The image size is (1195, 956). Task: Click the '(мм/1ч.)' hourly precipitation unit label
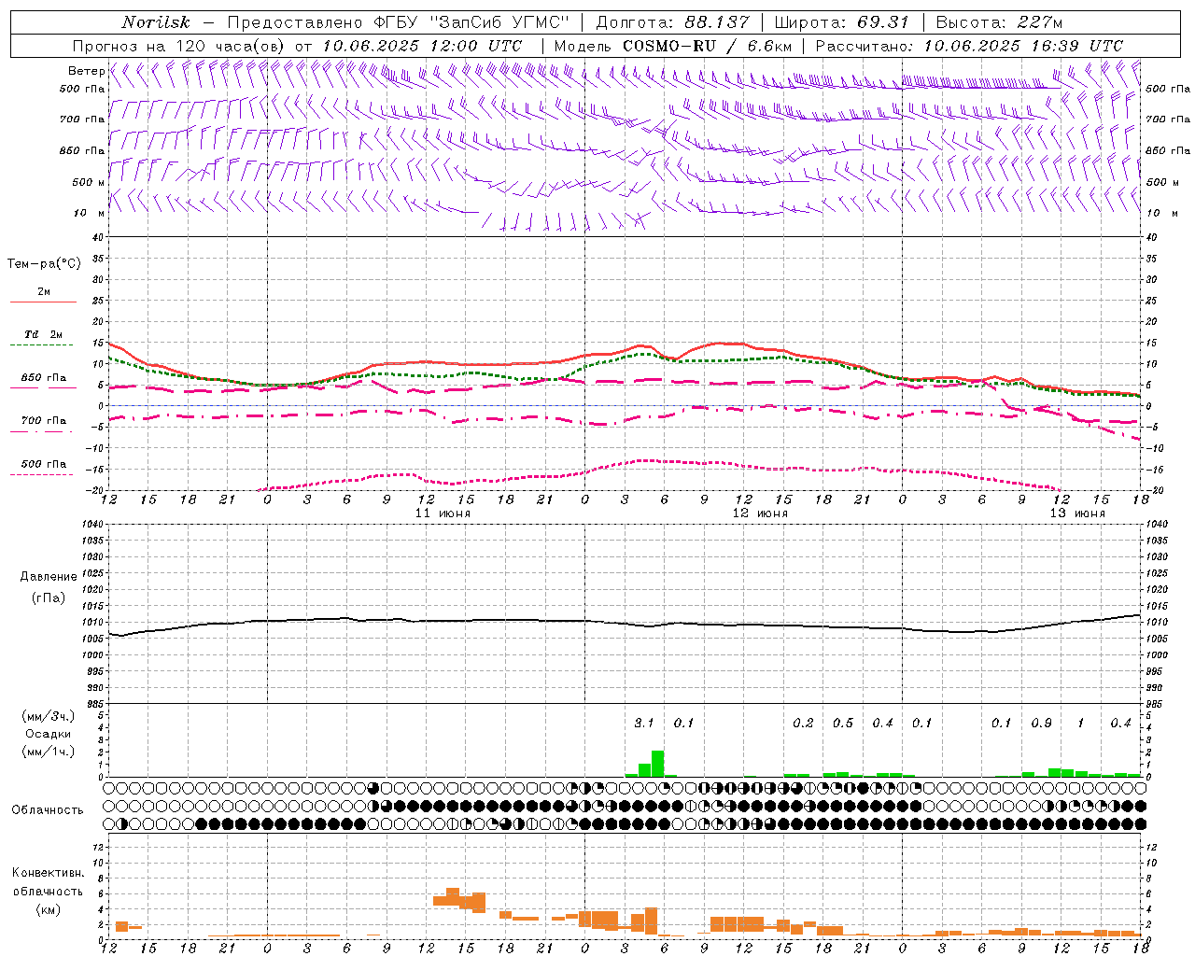(47, 752)
